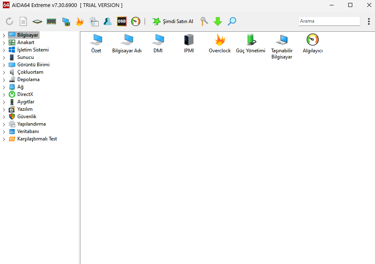
Task: Click the green download arrow icon
Action: click(x=218, y=21)
